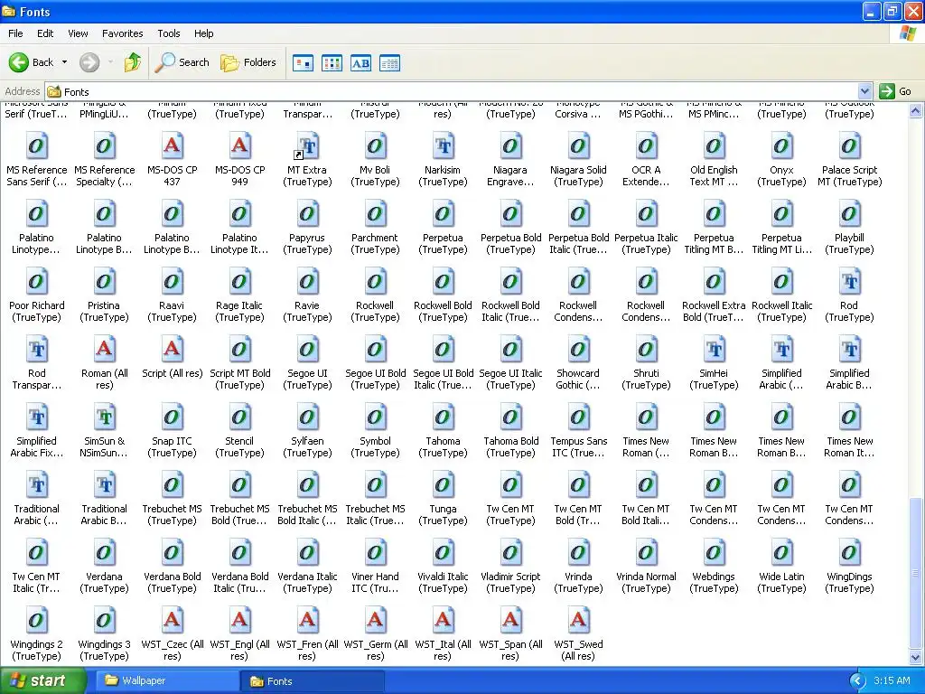This screenshot has height=694, width=925.
Task: Click the scrollbar up arrow
Action: [x=916, y=110]
